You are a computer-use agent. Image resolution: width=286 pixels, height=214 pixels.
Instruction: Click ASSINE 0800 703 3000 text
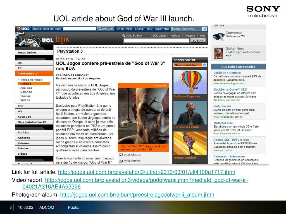click(47, 29)
